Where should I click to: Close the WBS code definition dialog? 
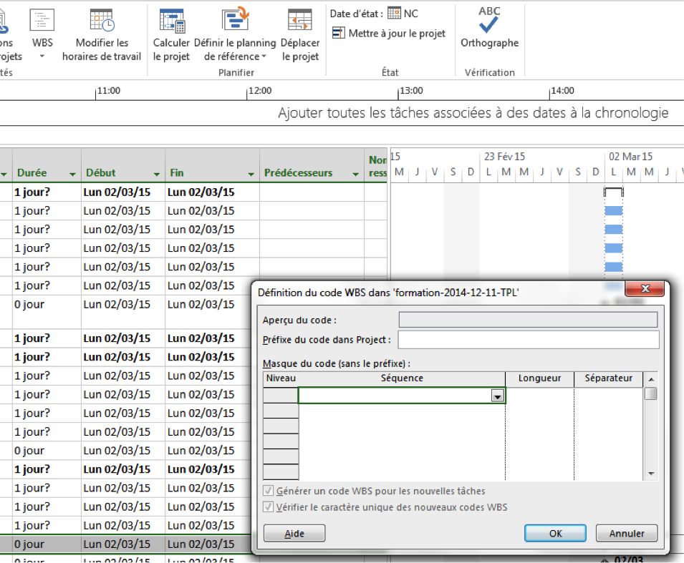[x=645, y=288]
